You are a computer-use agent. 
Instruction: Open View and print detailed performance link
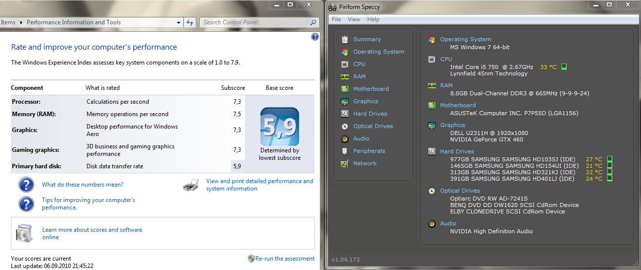259,185
